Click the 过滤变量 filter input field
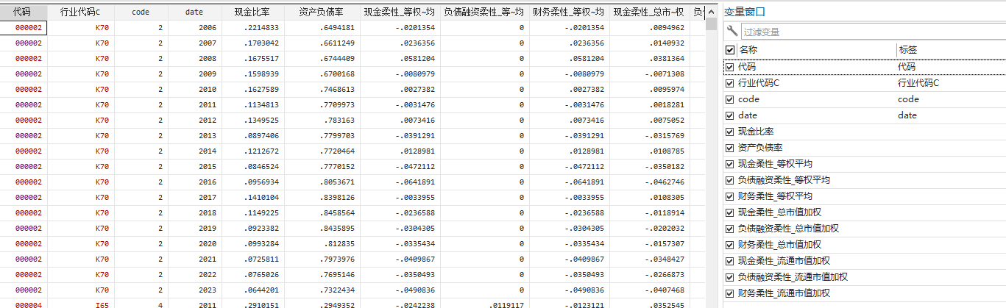The image size is (1006, 308). [x=868, y=32]
